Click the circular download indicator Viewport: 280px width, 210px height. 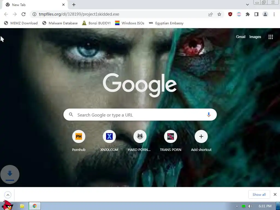click(10, 174)
